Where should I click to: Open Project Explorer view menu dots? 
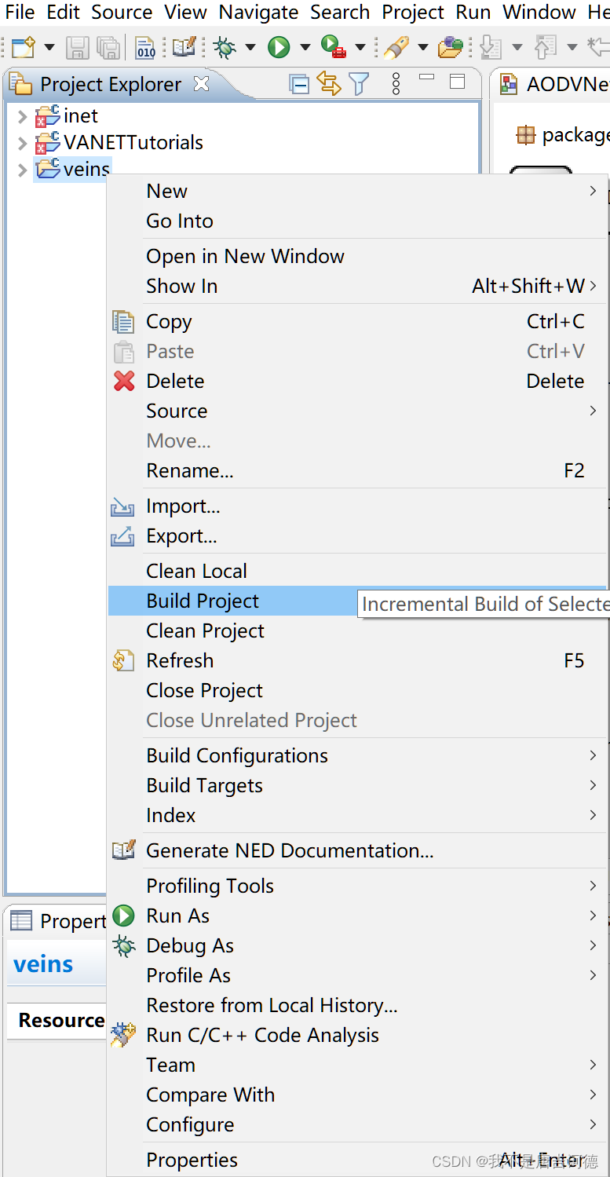[396, 83]
